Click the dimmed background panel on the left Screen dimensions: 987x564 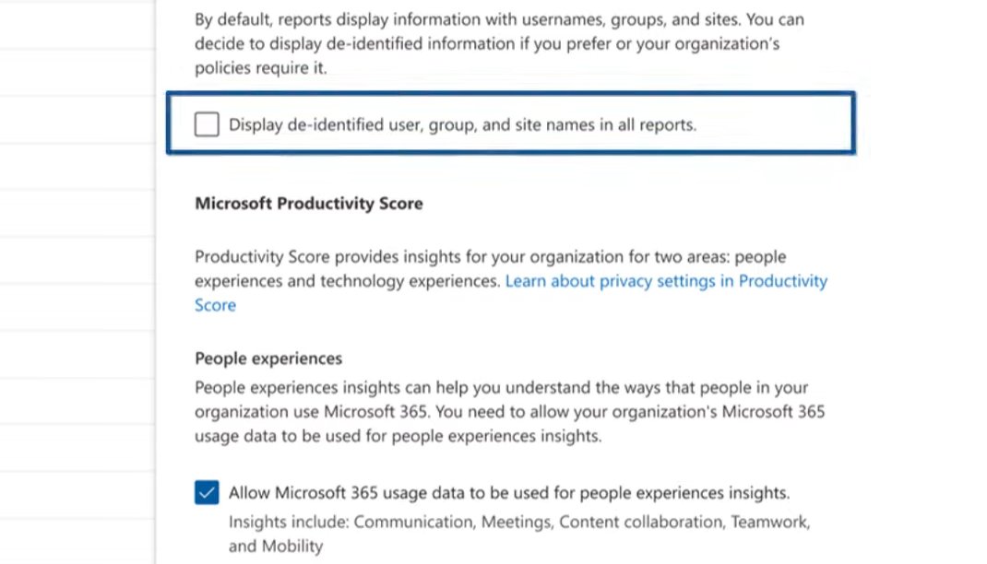76,276
